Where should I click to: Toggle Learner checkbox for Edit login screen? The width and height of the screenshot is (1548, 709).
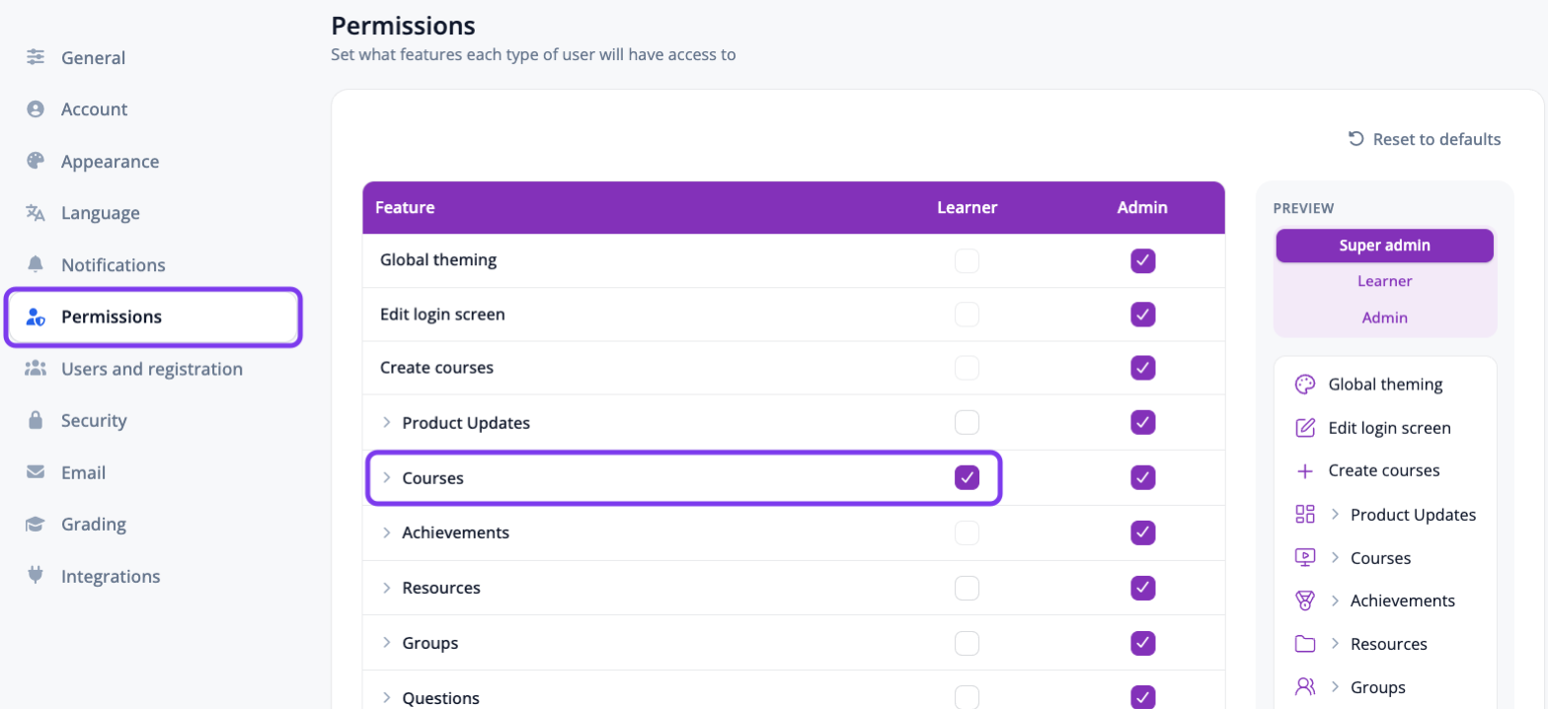pos(967,315)
